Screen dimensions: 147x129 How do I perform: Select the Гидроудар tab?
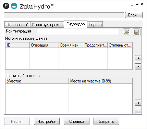76,24
